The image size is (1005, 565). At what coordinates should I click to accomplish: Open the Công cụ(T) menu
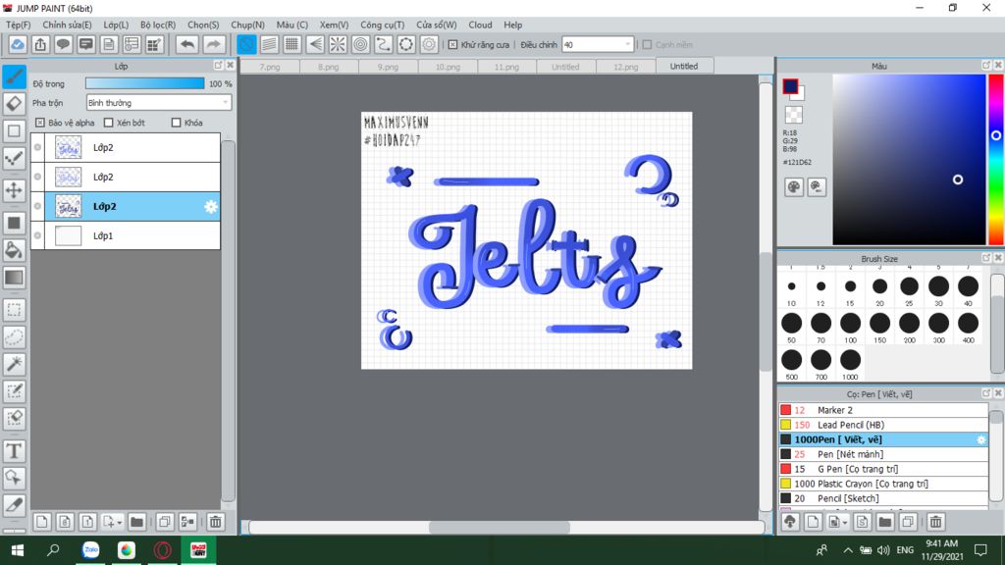[382, 25]
